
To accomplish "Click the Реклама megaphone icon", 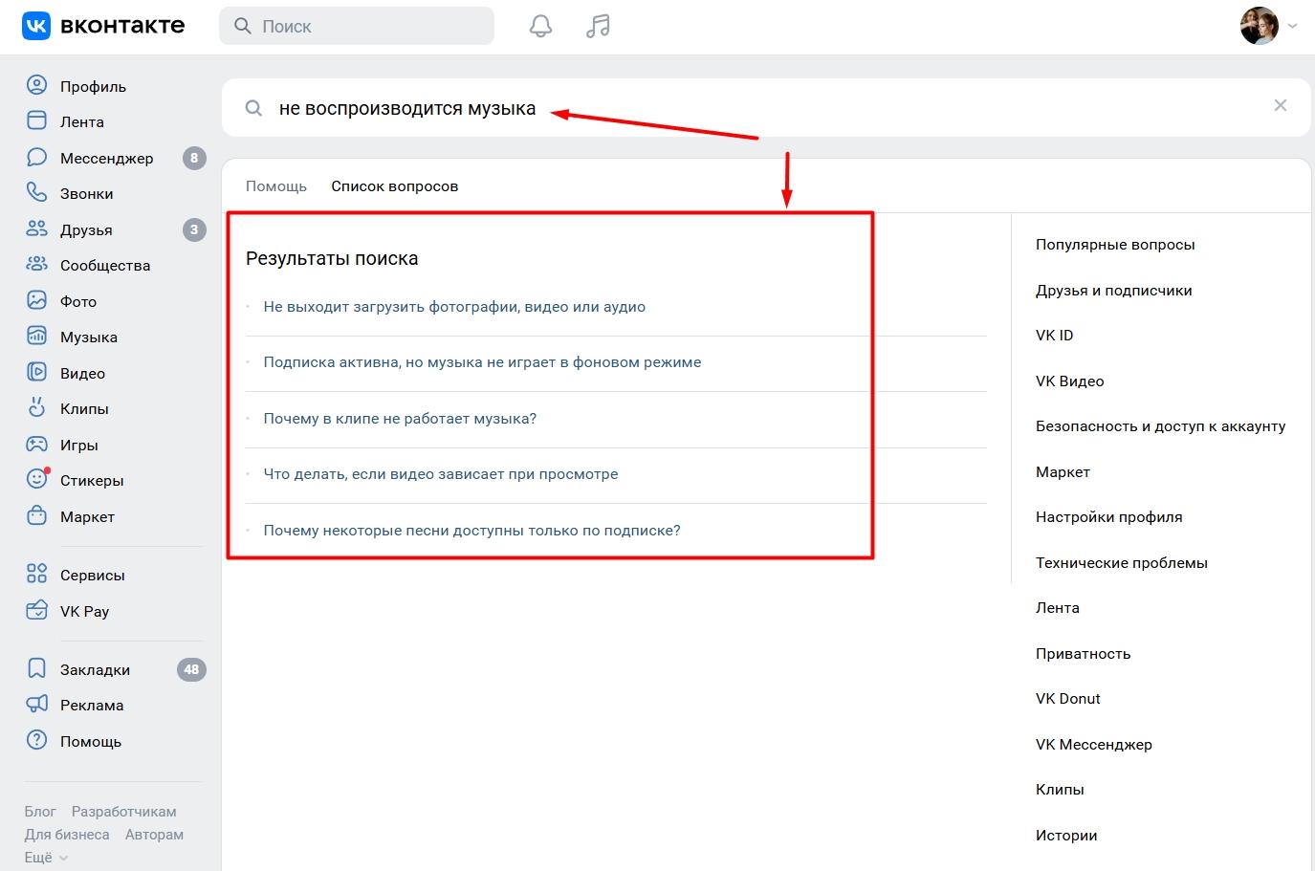I will coord(36,705).
